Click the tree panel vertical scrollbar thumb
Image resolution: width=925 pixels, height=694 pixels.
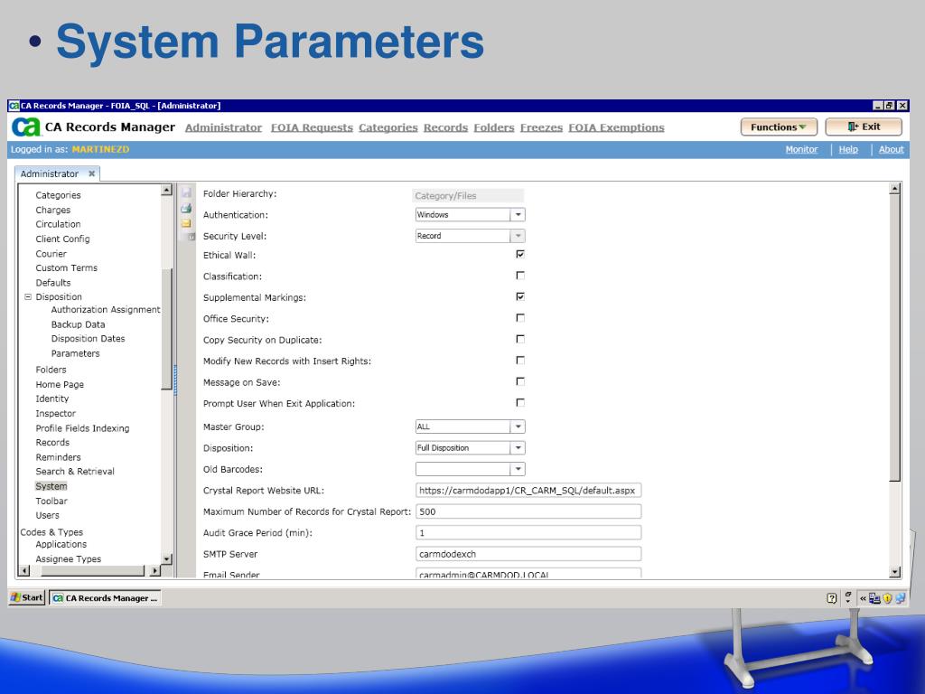[167, 329]
